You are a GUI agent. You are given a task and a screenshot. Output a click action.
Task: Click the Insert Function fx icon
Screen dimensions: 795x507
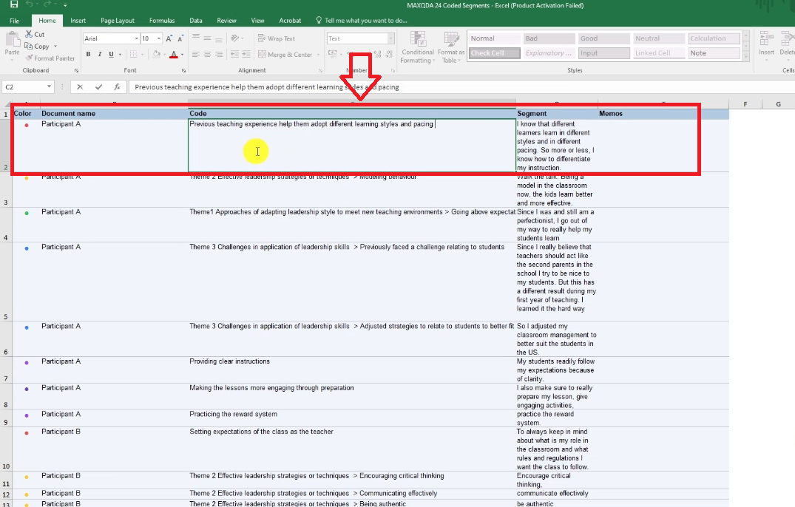click(x=116, y=87)
